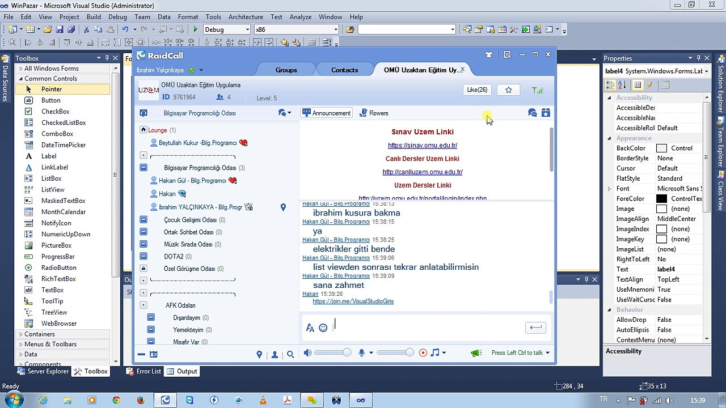The image size is (726, 408).
Task: Open the İbrahim Yalçınkaya status dropdown
Action: 201,70
